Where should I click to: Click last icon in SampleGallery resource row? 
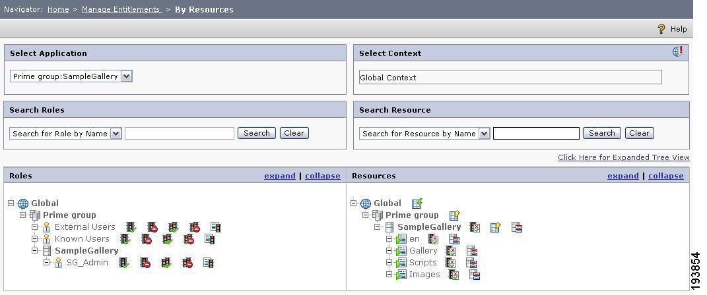tap(517, 228)
